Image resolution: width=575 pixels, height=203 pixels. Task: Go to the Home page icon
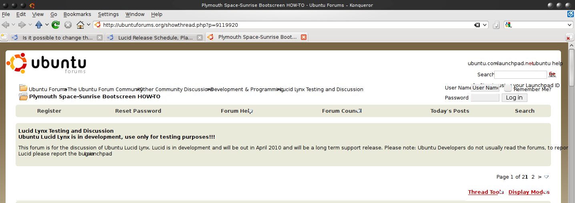pos(80,25)
